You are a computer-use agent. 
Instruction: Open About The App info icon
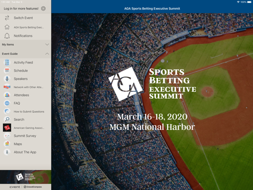coord(7,152)
